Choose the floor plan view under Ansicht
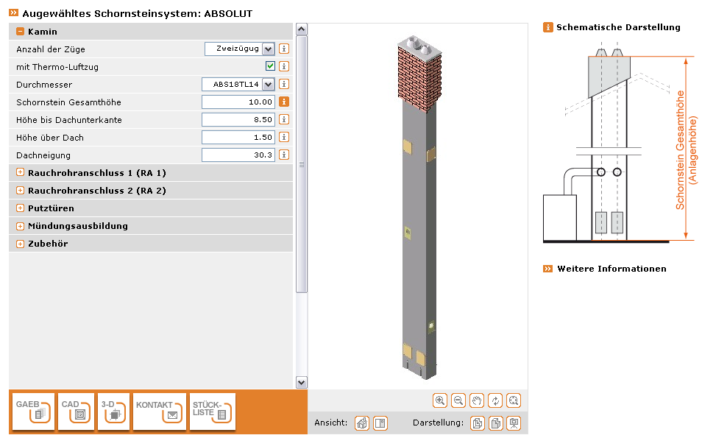Image resolution: width=702 pixels, height=438 pixels. (x=380, y=423)
